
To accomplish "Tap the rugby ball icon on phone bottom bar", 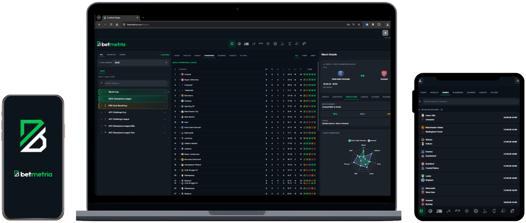I will pos(512,211).
